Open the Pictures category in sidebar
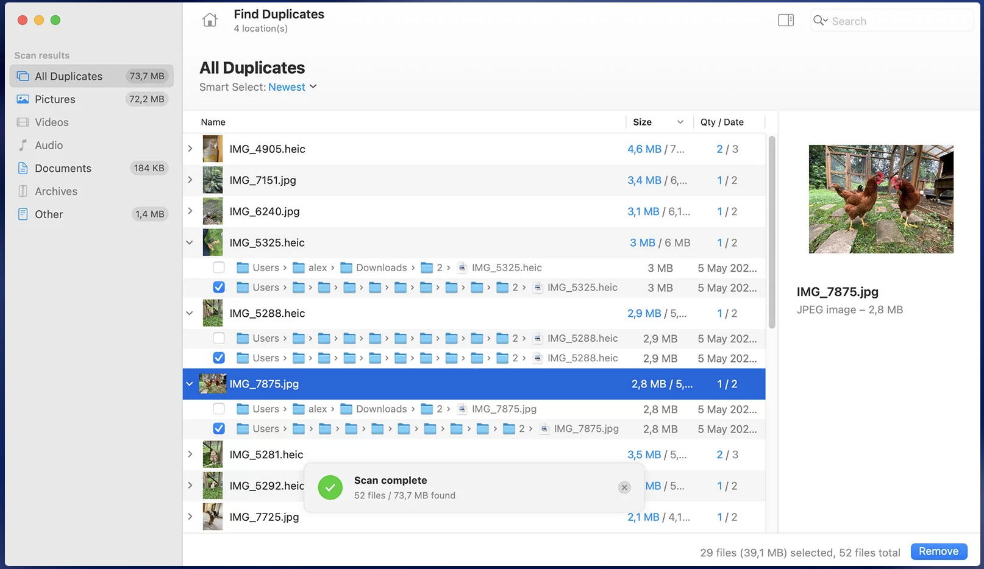The height and width of the screenshot is (569, 984). pyautogui.click(x=55, y=99)
